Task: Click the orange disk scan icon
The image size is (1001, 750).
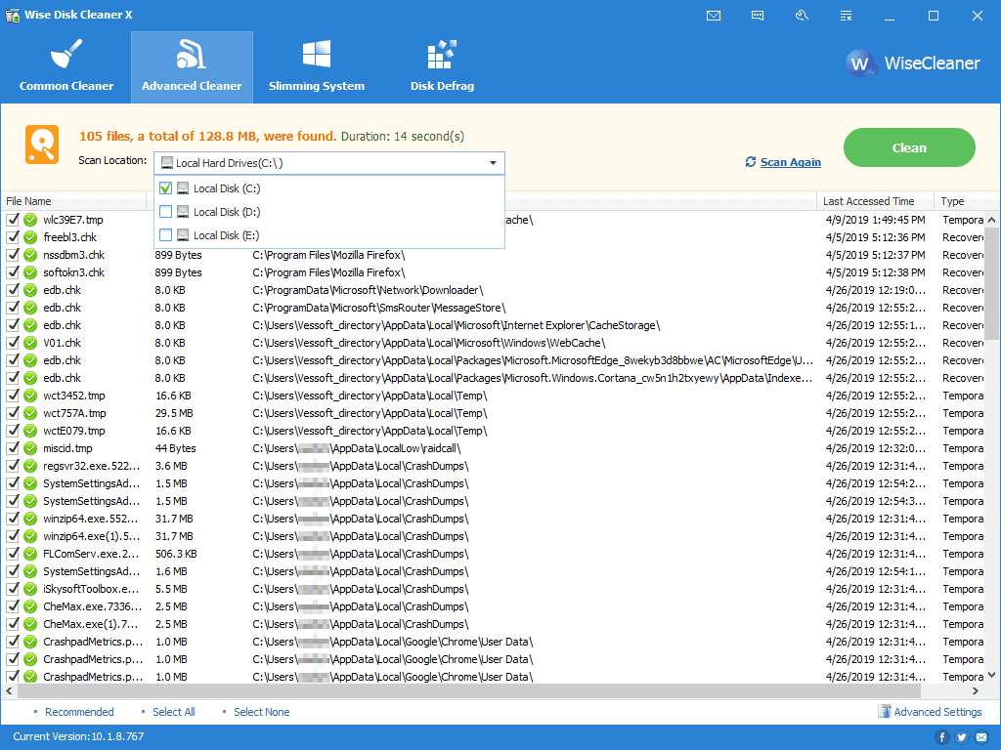Action: coord(42,145)
